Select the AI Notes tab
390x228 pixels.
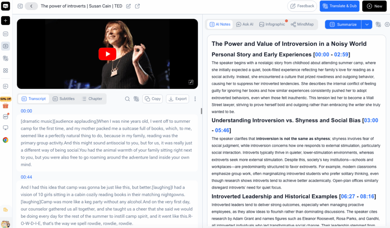pos(220,24)
